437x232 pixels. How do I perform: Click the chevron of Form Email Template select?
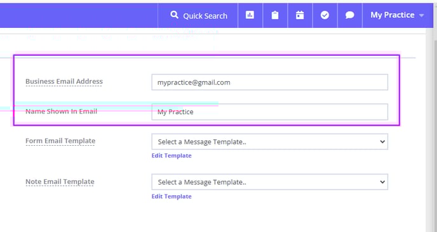coord(382,141)
